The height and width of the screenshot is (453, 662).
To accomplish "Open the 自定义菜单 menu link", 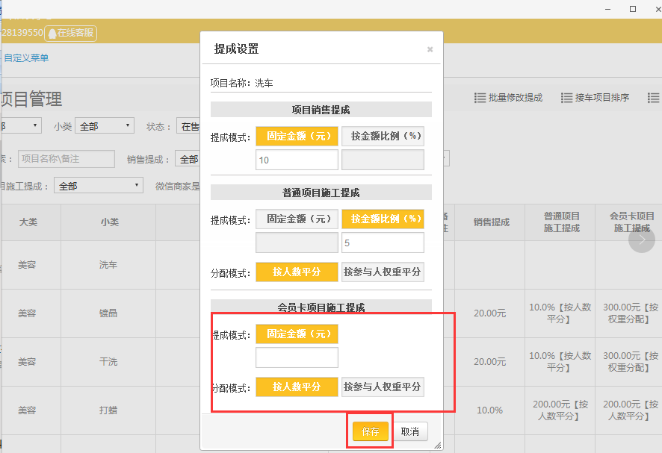I will (x=26, y=57).
